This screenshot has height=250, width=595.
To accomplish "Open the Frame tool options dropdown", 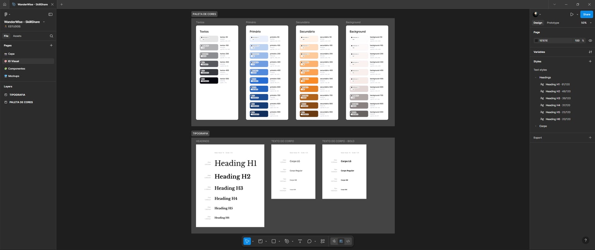I will pos(266,241).
